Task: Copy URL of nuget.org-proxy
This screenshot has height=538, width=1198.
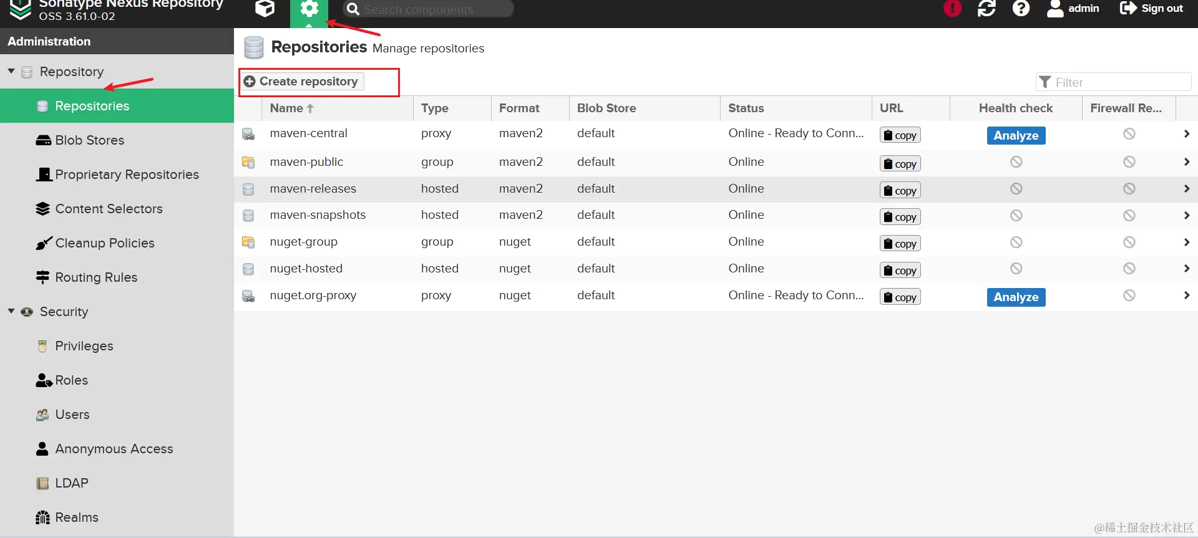Action: pyautogui.click(x=900, y=297)
